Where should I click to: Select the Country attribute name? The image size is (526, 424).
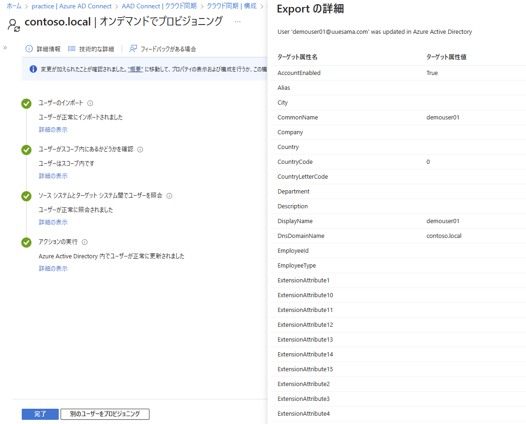click(288, 147)
